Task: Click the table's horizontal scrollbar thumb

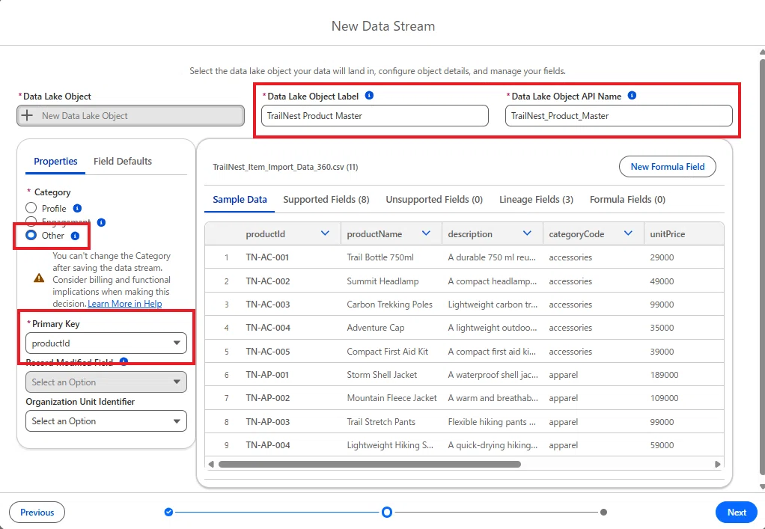Action: click(369, 464)
